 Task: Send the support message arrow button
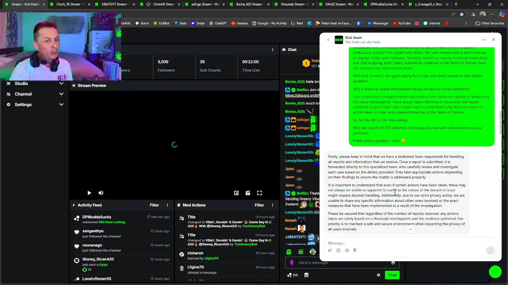(x=491, y=250)
